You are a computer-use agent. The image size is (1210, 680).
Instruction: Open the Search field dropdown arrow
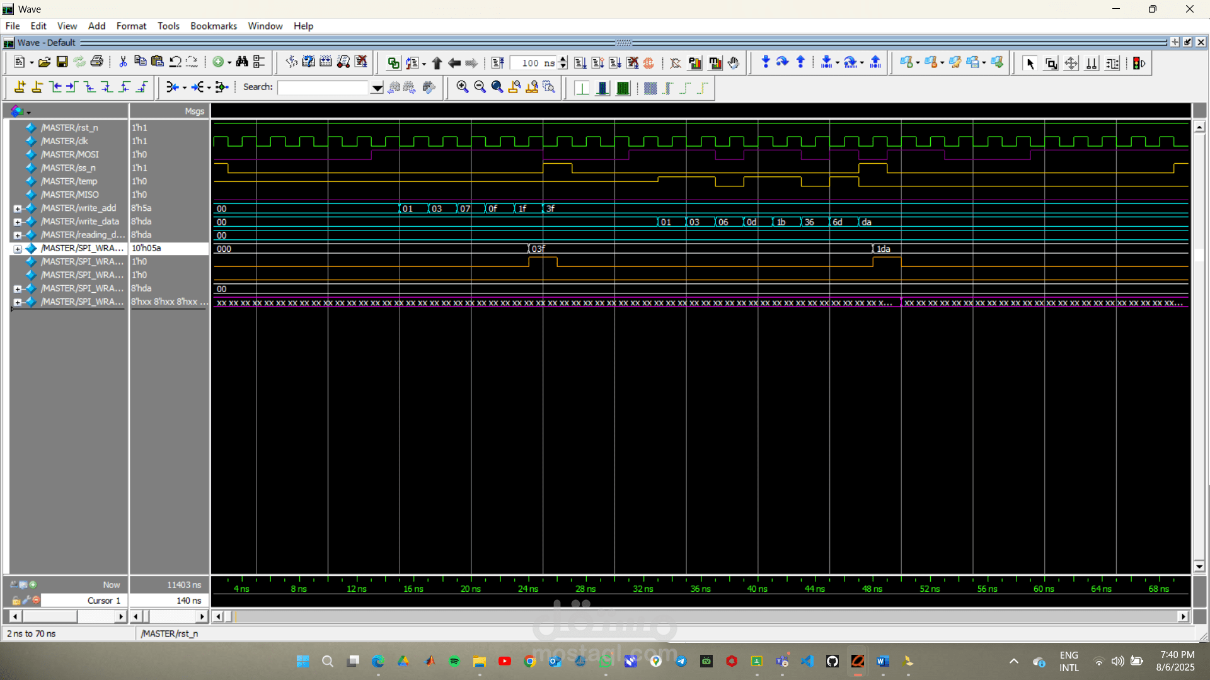[377, 88]
